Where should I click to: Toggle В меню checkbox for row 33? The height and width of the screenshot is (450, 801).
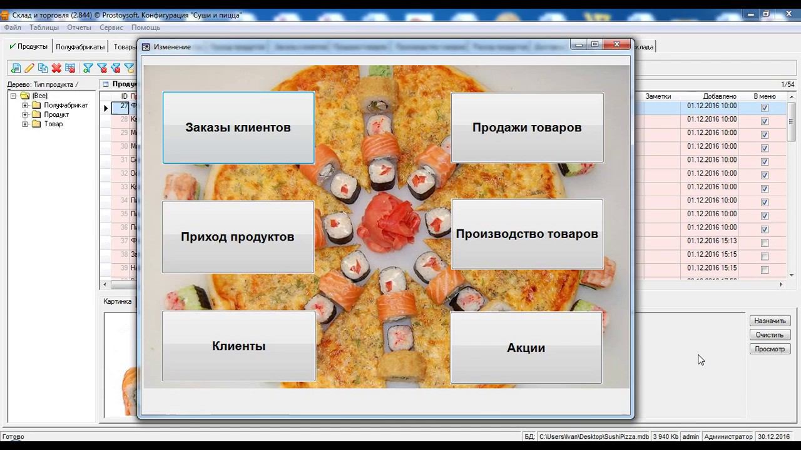(x=764, y=189)
